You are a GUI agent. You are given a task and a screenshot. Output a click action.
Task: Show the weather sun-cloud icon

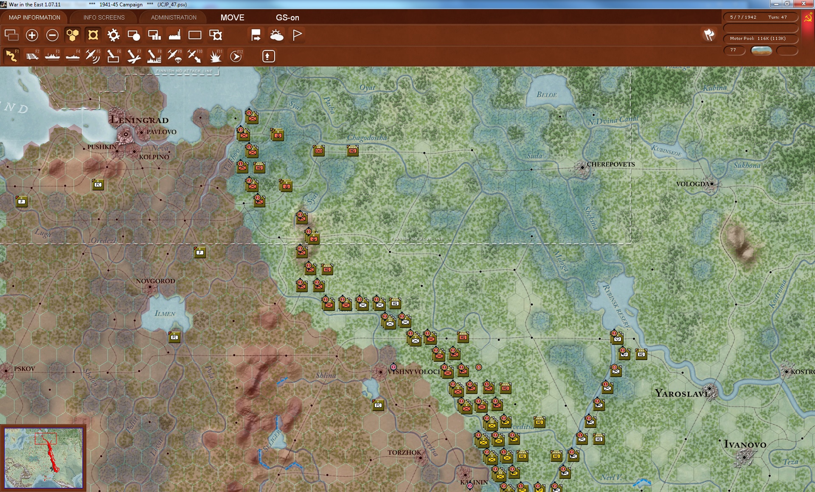(x=277, y=35)
